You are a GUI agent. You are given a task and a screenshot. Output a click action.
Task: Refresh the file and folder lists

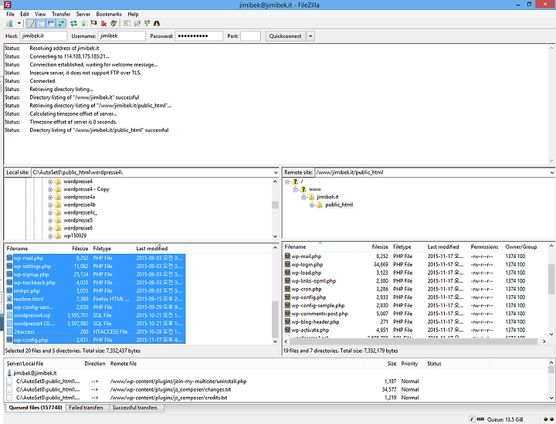[74, 23]
